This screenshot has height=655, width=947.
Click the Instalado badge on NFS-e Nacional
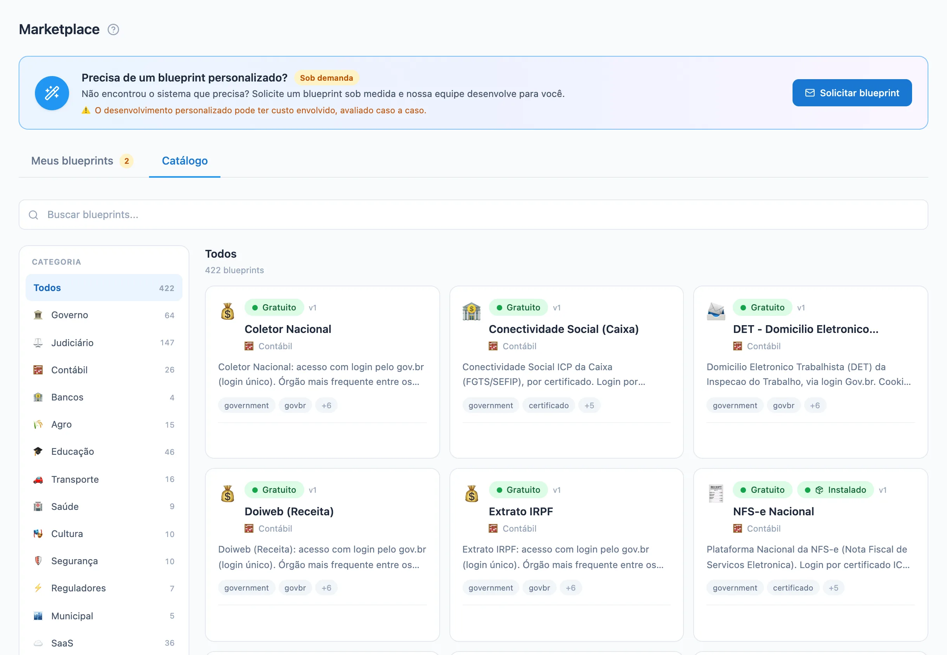click(835, 490)
